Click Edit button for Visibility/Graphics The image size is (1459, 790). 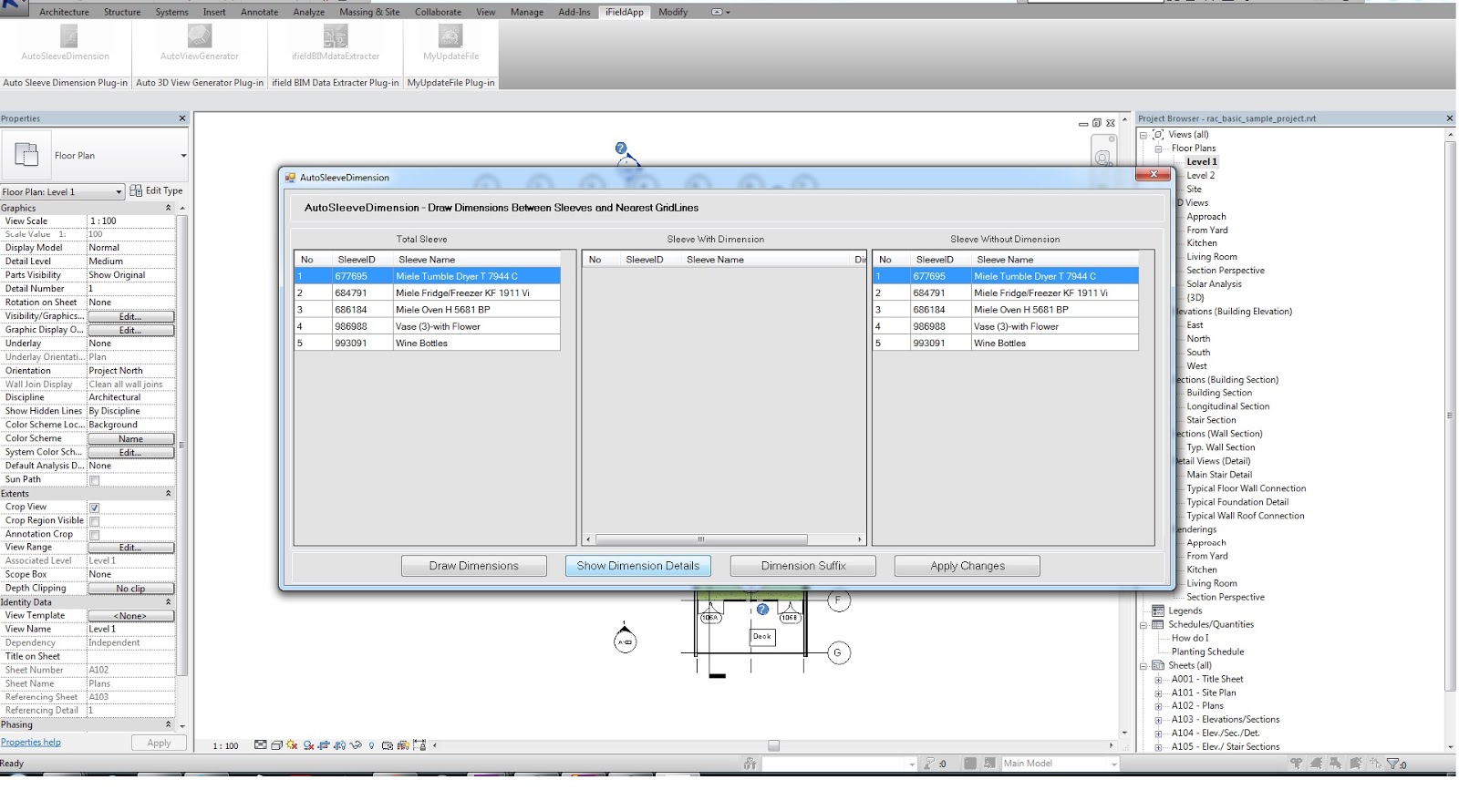(130, 316)
